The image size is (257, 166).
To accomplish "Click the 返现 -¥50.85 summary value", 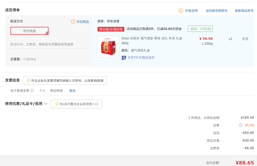I will point(248,133).
